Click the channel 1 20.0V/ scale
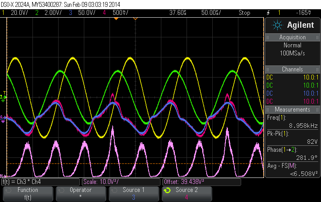 tap(19, 13)
